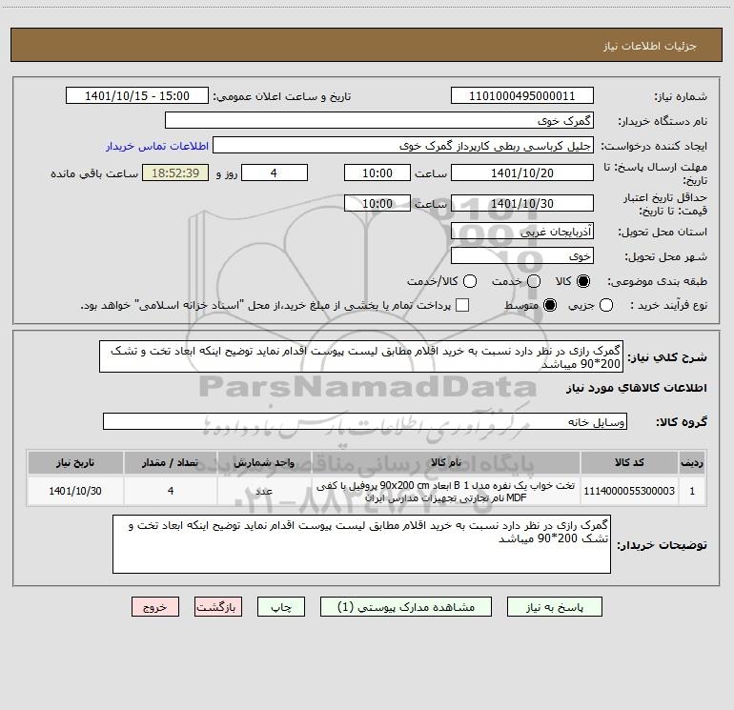Click the remaining time field 18:52:39
Viewport: 734px width, 710px height.
pyautogui.click(x=175, y=172)
